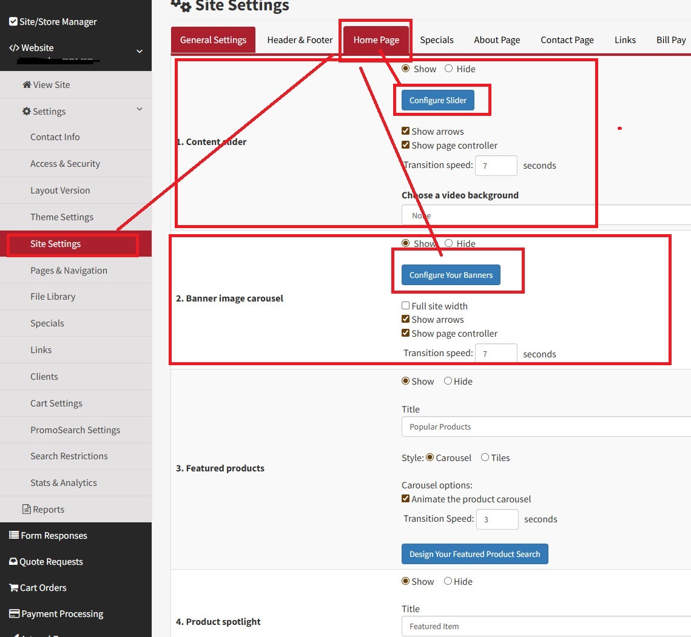The image size is (691, 637).
Task: Click the list icon for Form Responses
Action: click(x=13, y=536)
